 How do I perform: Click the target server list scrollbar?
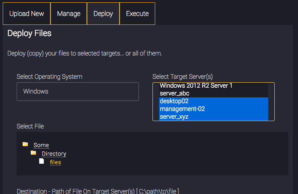coord(271,102)
